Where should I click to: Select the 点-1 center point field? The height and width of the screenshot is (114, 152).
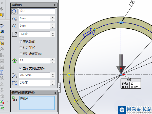click(x=37, y=11)
